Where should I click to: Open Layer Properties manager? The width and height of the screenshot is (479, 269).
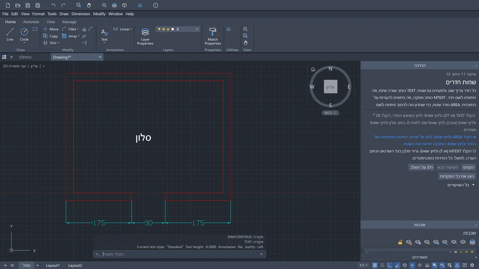(x=145, y=36)
